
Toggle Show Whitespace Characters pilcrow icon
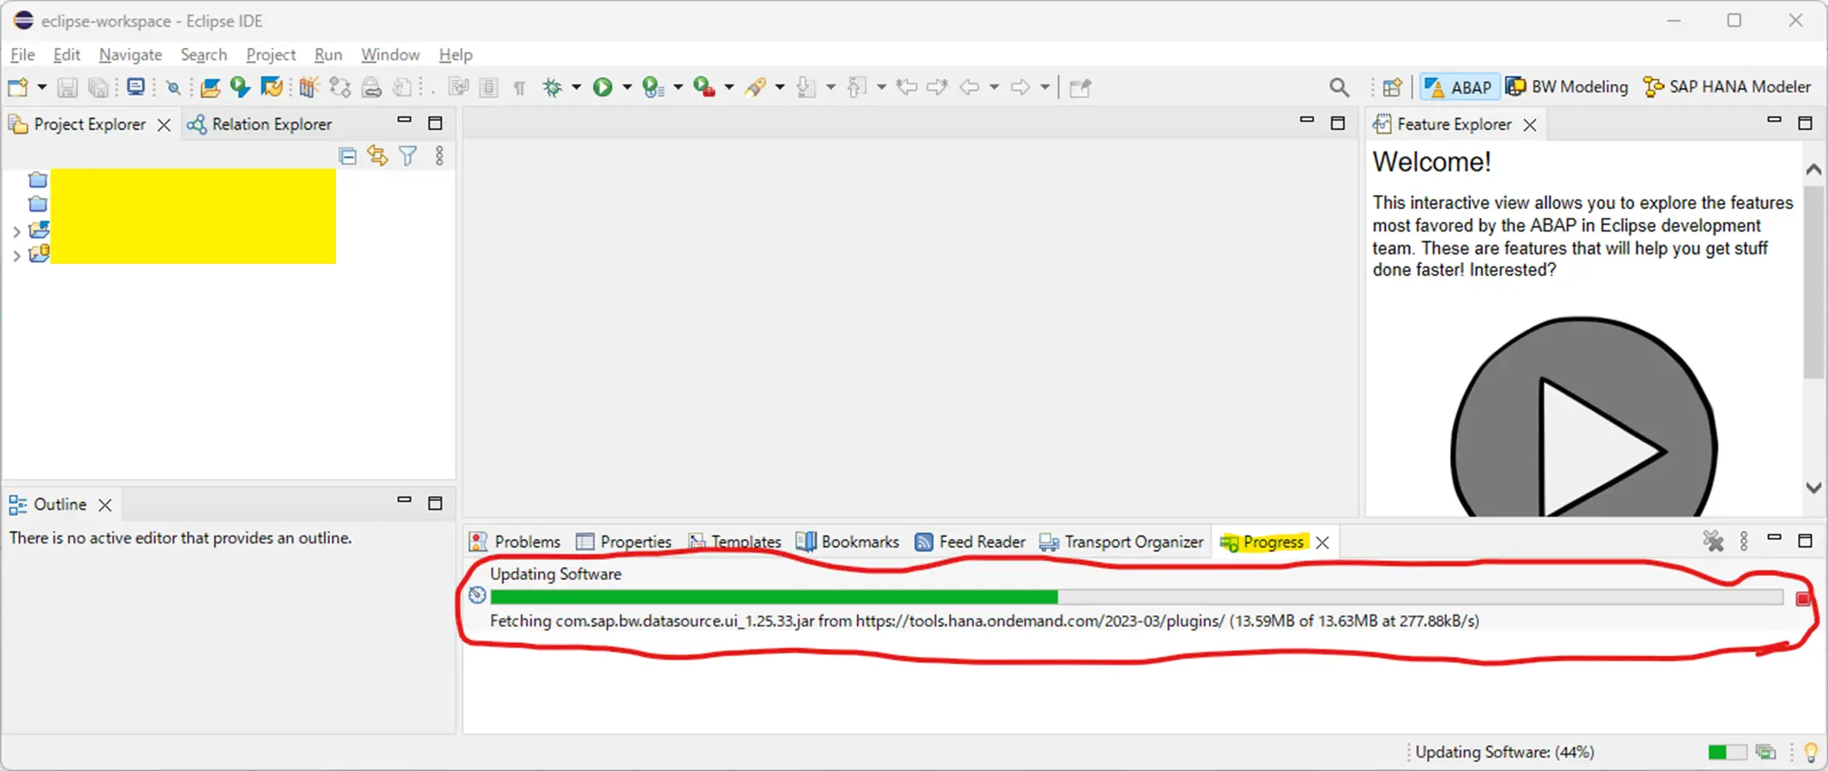[x=519, y=87]
